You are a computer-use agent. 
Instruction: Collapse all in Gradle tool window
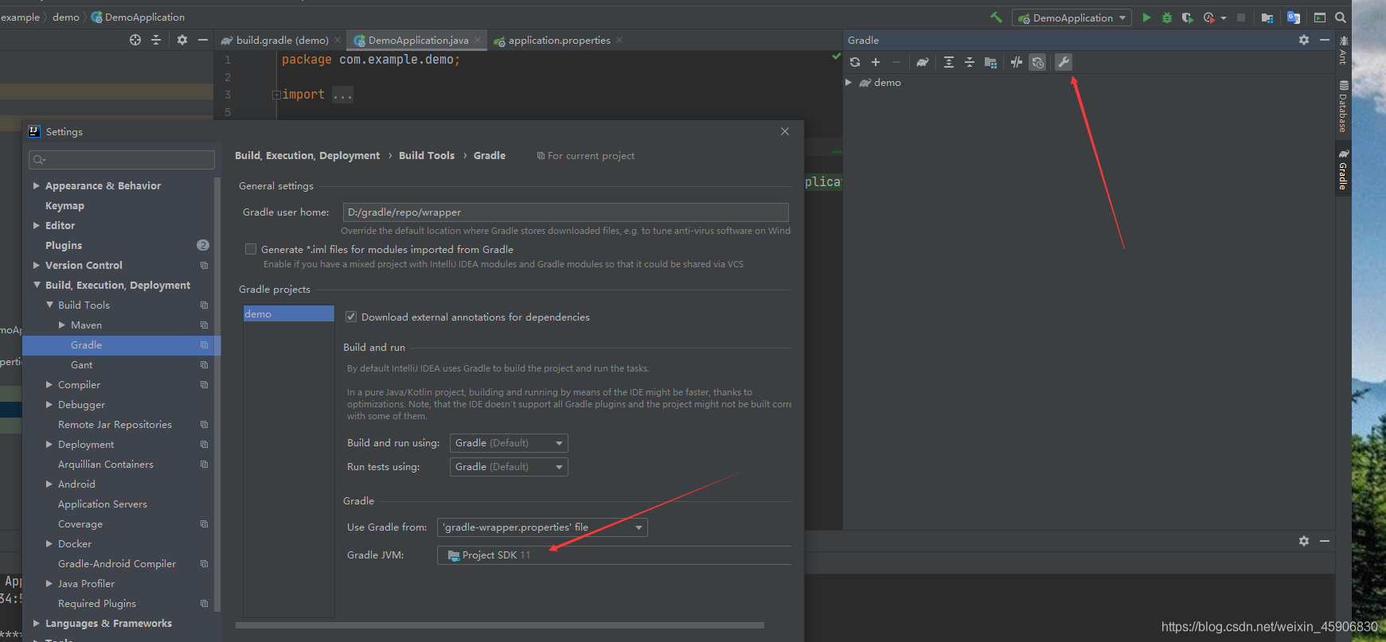(970, 62)
